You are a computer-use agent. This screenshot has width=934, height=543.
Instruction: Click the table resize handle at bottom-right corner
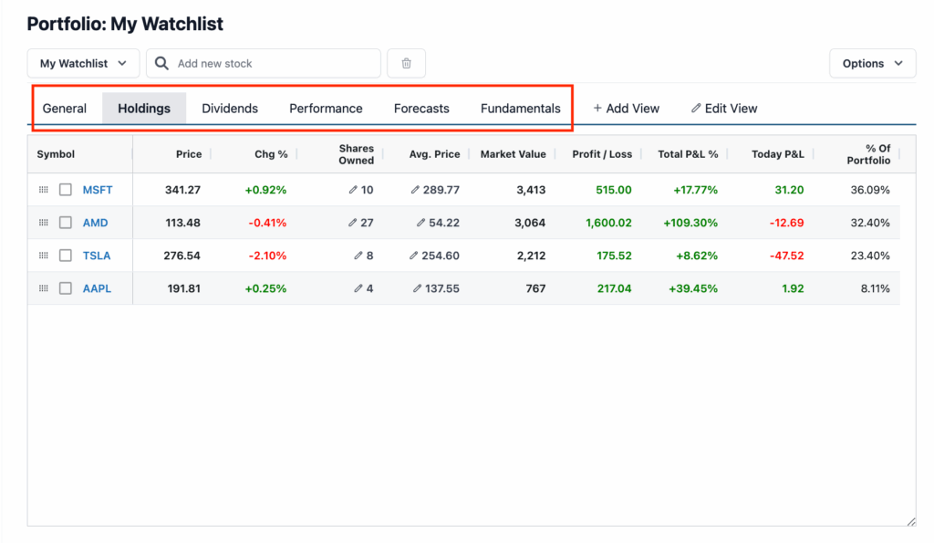(910, 521)
